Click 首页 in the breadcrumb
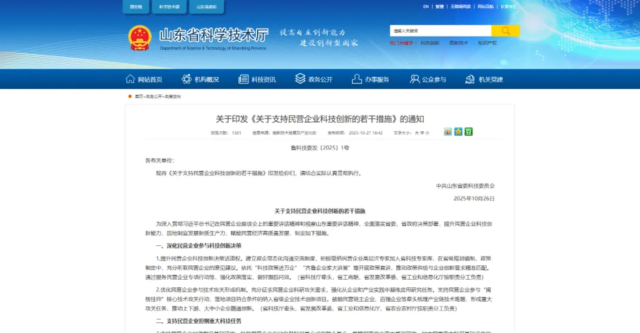Screen dimensions: 640x333 [x=139, y=97]
